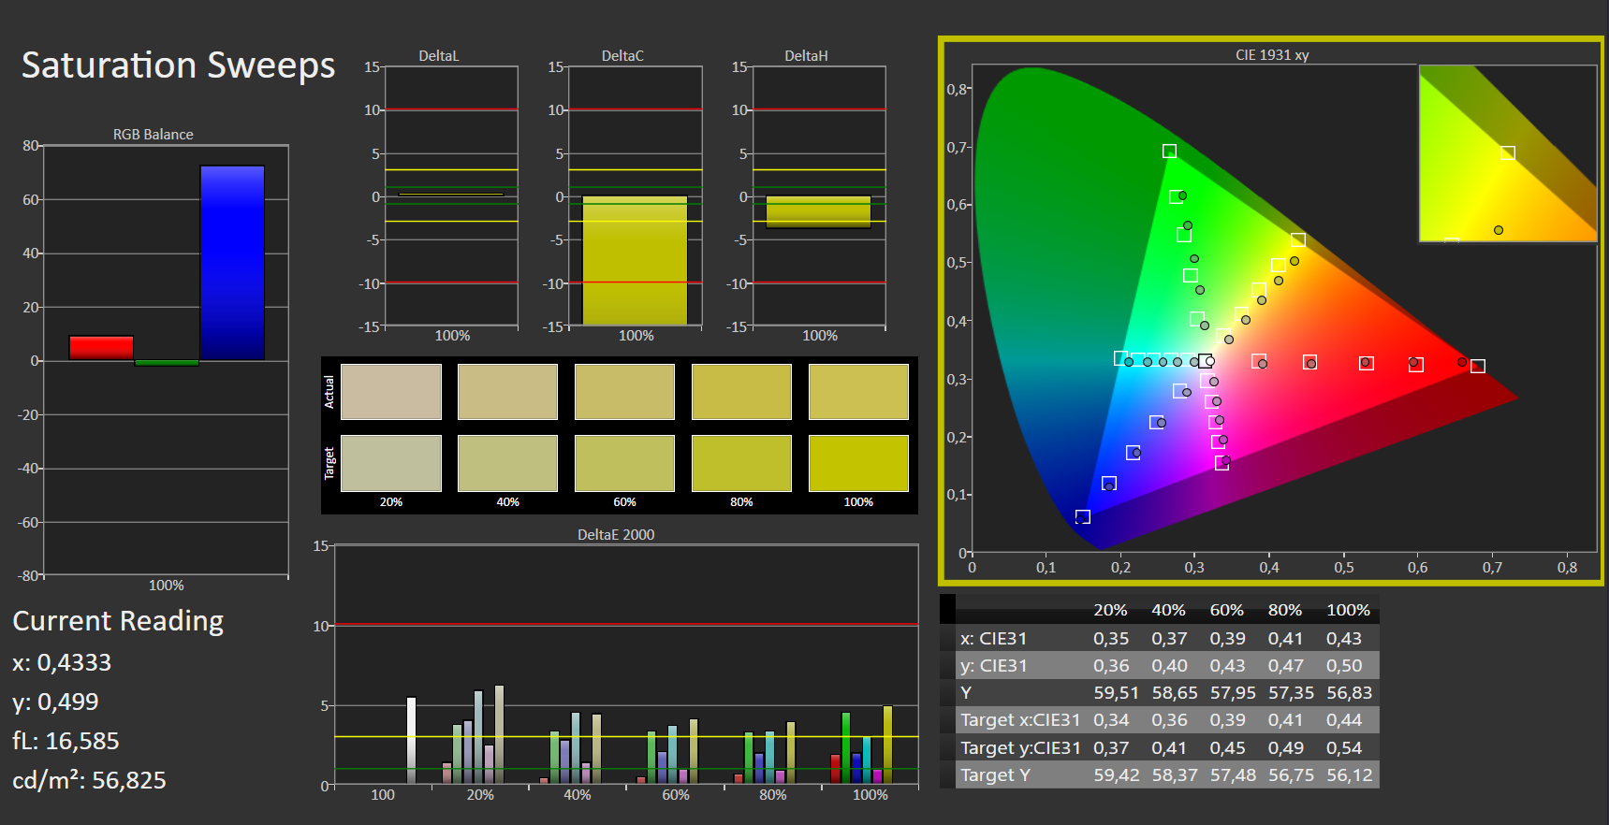The width and height of the screenshot is (1609, 825).
Task: Click the 60% Target color swatch
Action: (x=624, y=463)
